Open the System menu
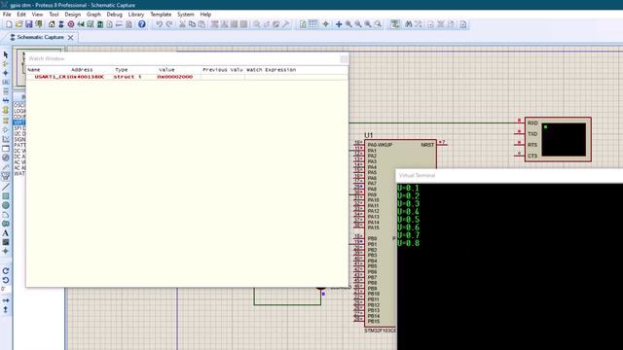 pos(186,15)
